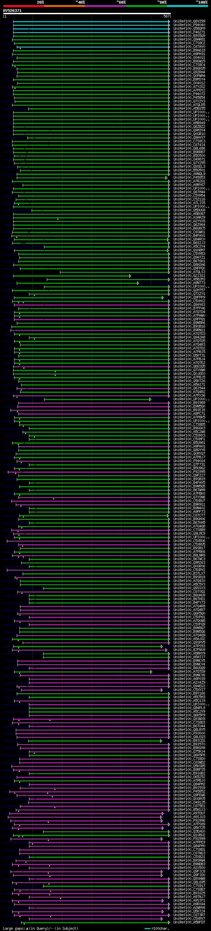211x931 pixels.
Task: Click the cyan alignment bar for C6TAV0
Action: tap(93, 47)
